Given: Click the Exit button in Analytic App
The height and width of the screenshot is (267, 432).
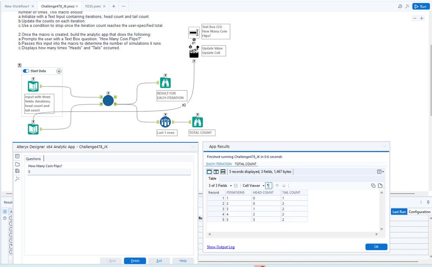Looking at the screenshot, I should (x=159, y=261).
